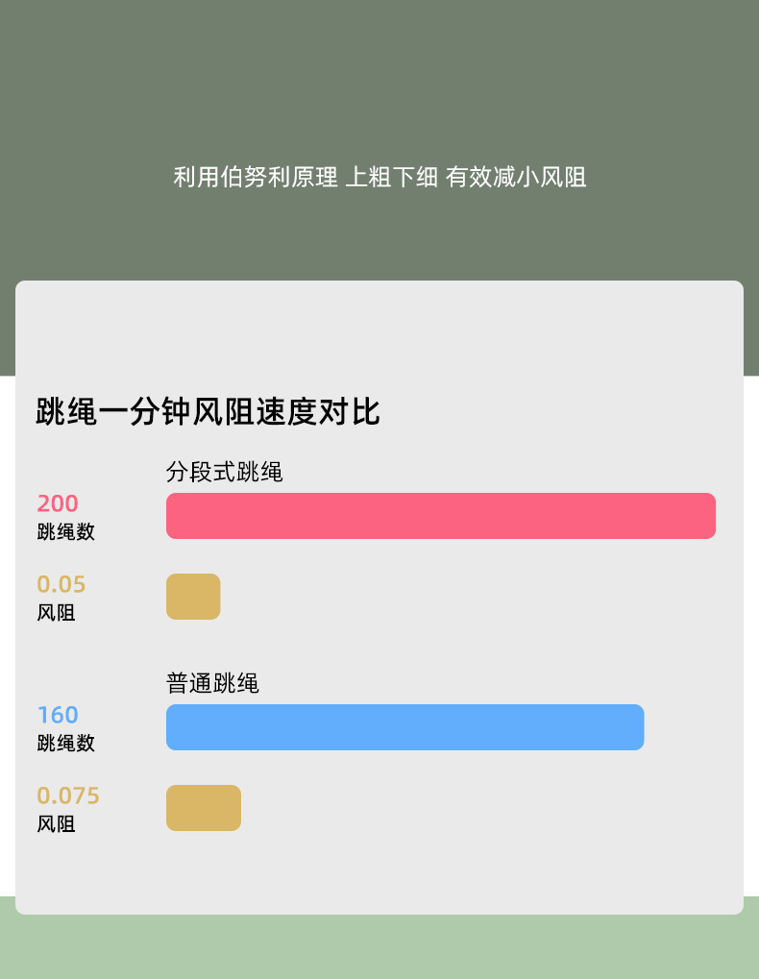The image size is (759, 979).
Task: Click the phrase 有效减小风阻 in header
Action: click(x=516, y=178)
